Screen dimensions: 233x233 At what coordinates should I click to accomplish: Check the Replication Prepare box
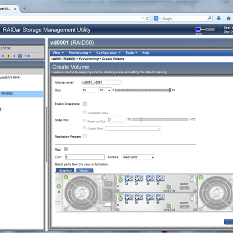coord(85,136)
